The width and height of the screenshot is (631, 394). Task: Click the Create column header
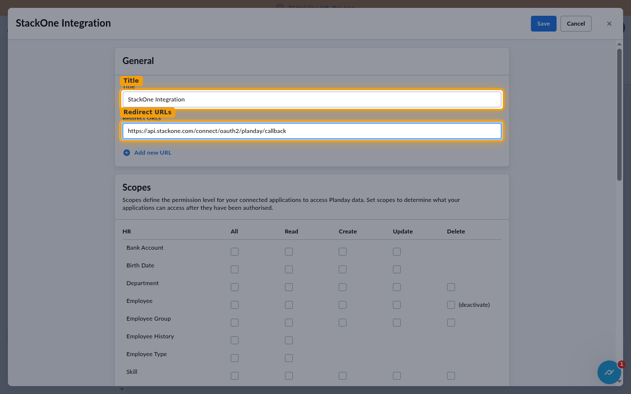348,231
